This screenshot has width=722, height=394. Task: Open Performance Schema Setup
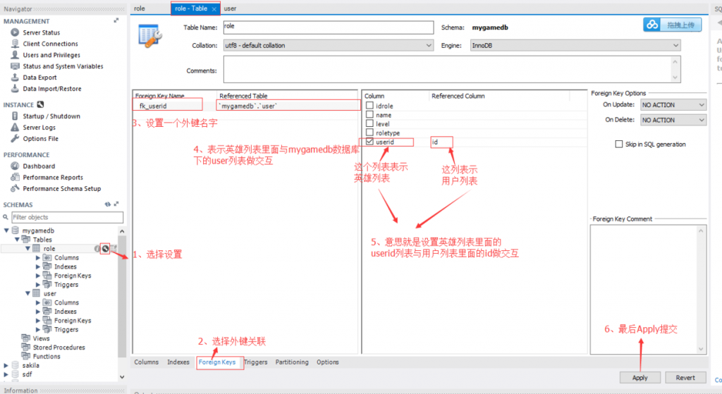pyautogui.click(x=62, y=189)
